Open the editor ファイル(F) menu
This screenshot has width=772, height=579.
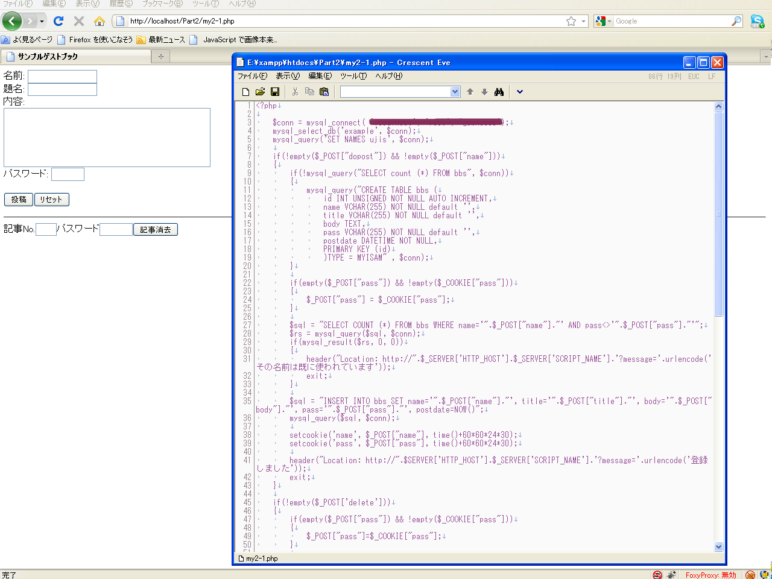point(252,76)
